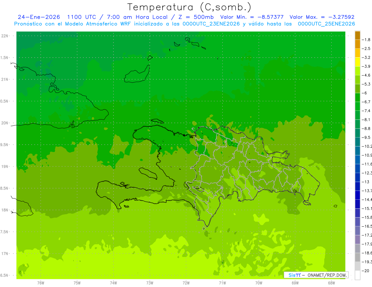Pick the lime swatch between -3.9 and -4.6

357,71
